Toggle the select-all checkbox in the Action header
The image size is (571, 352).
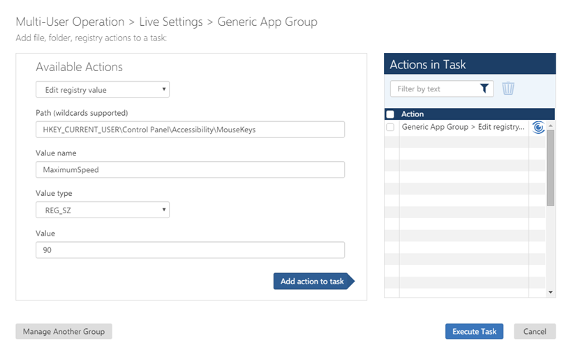point(390,114)
